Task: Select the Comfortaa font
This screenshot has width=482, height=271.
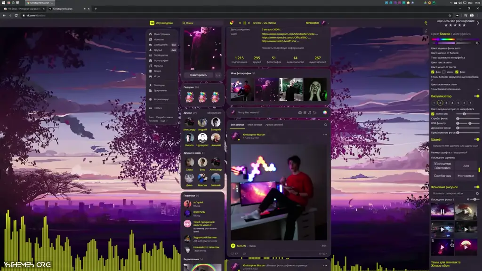Action: pos(442,175)
